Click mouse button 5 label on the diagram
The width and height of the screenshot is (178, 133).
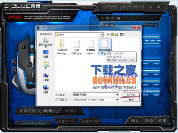[15, 70]
